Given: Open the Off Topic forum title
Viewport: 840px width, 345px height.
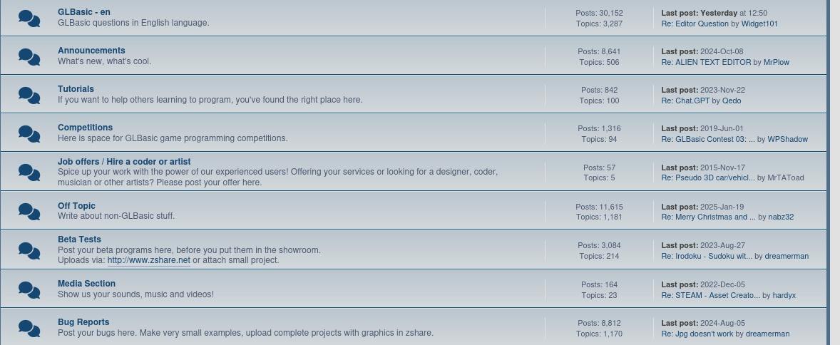Looking at the screenshot, I should click(x=76, y=206).
